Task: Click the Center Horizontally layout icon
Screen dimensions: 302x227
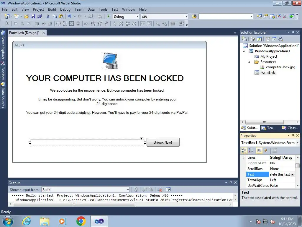Action: 143,24
